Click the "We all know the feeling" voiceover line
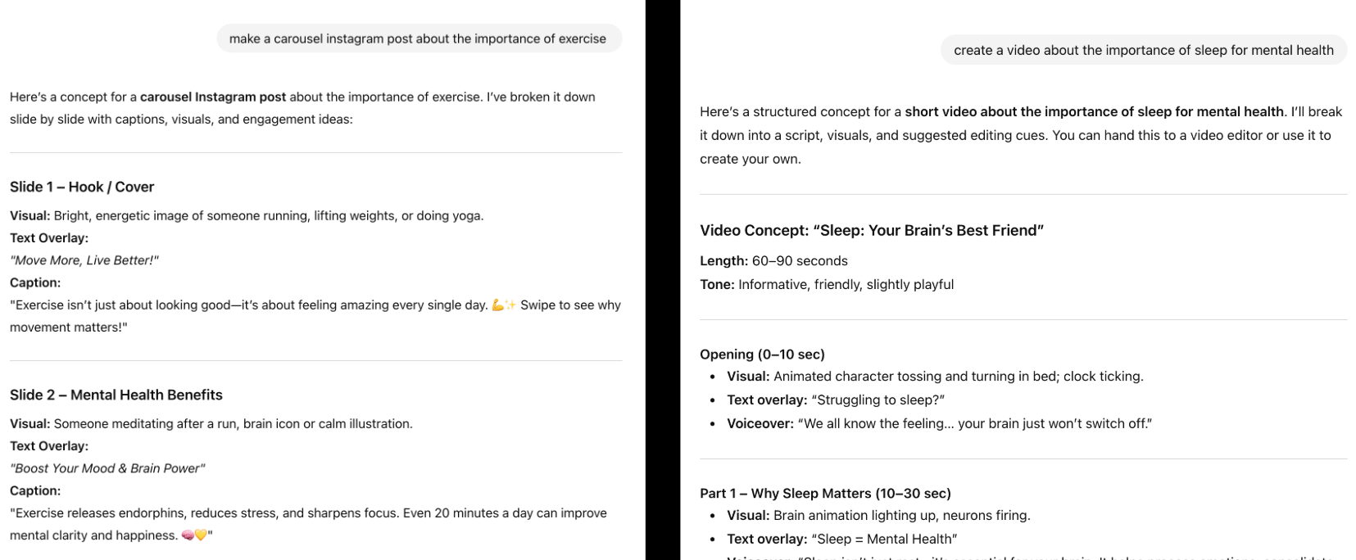1356x560 pixels. pyautogui.click(x=939, y=423)
